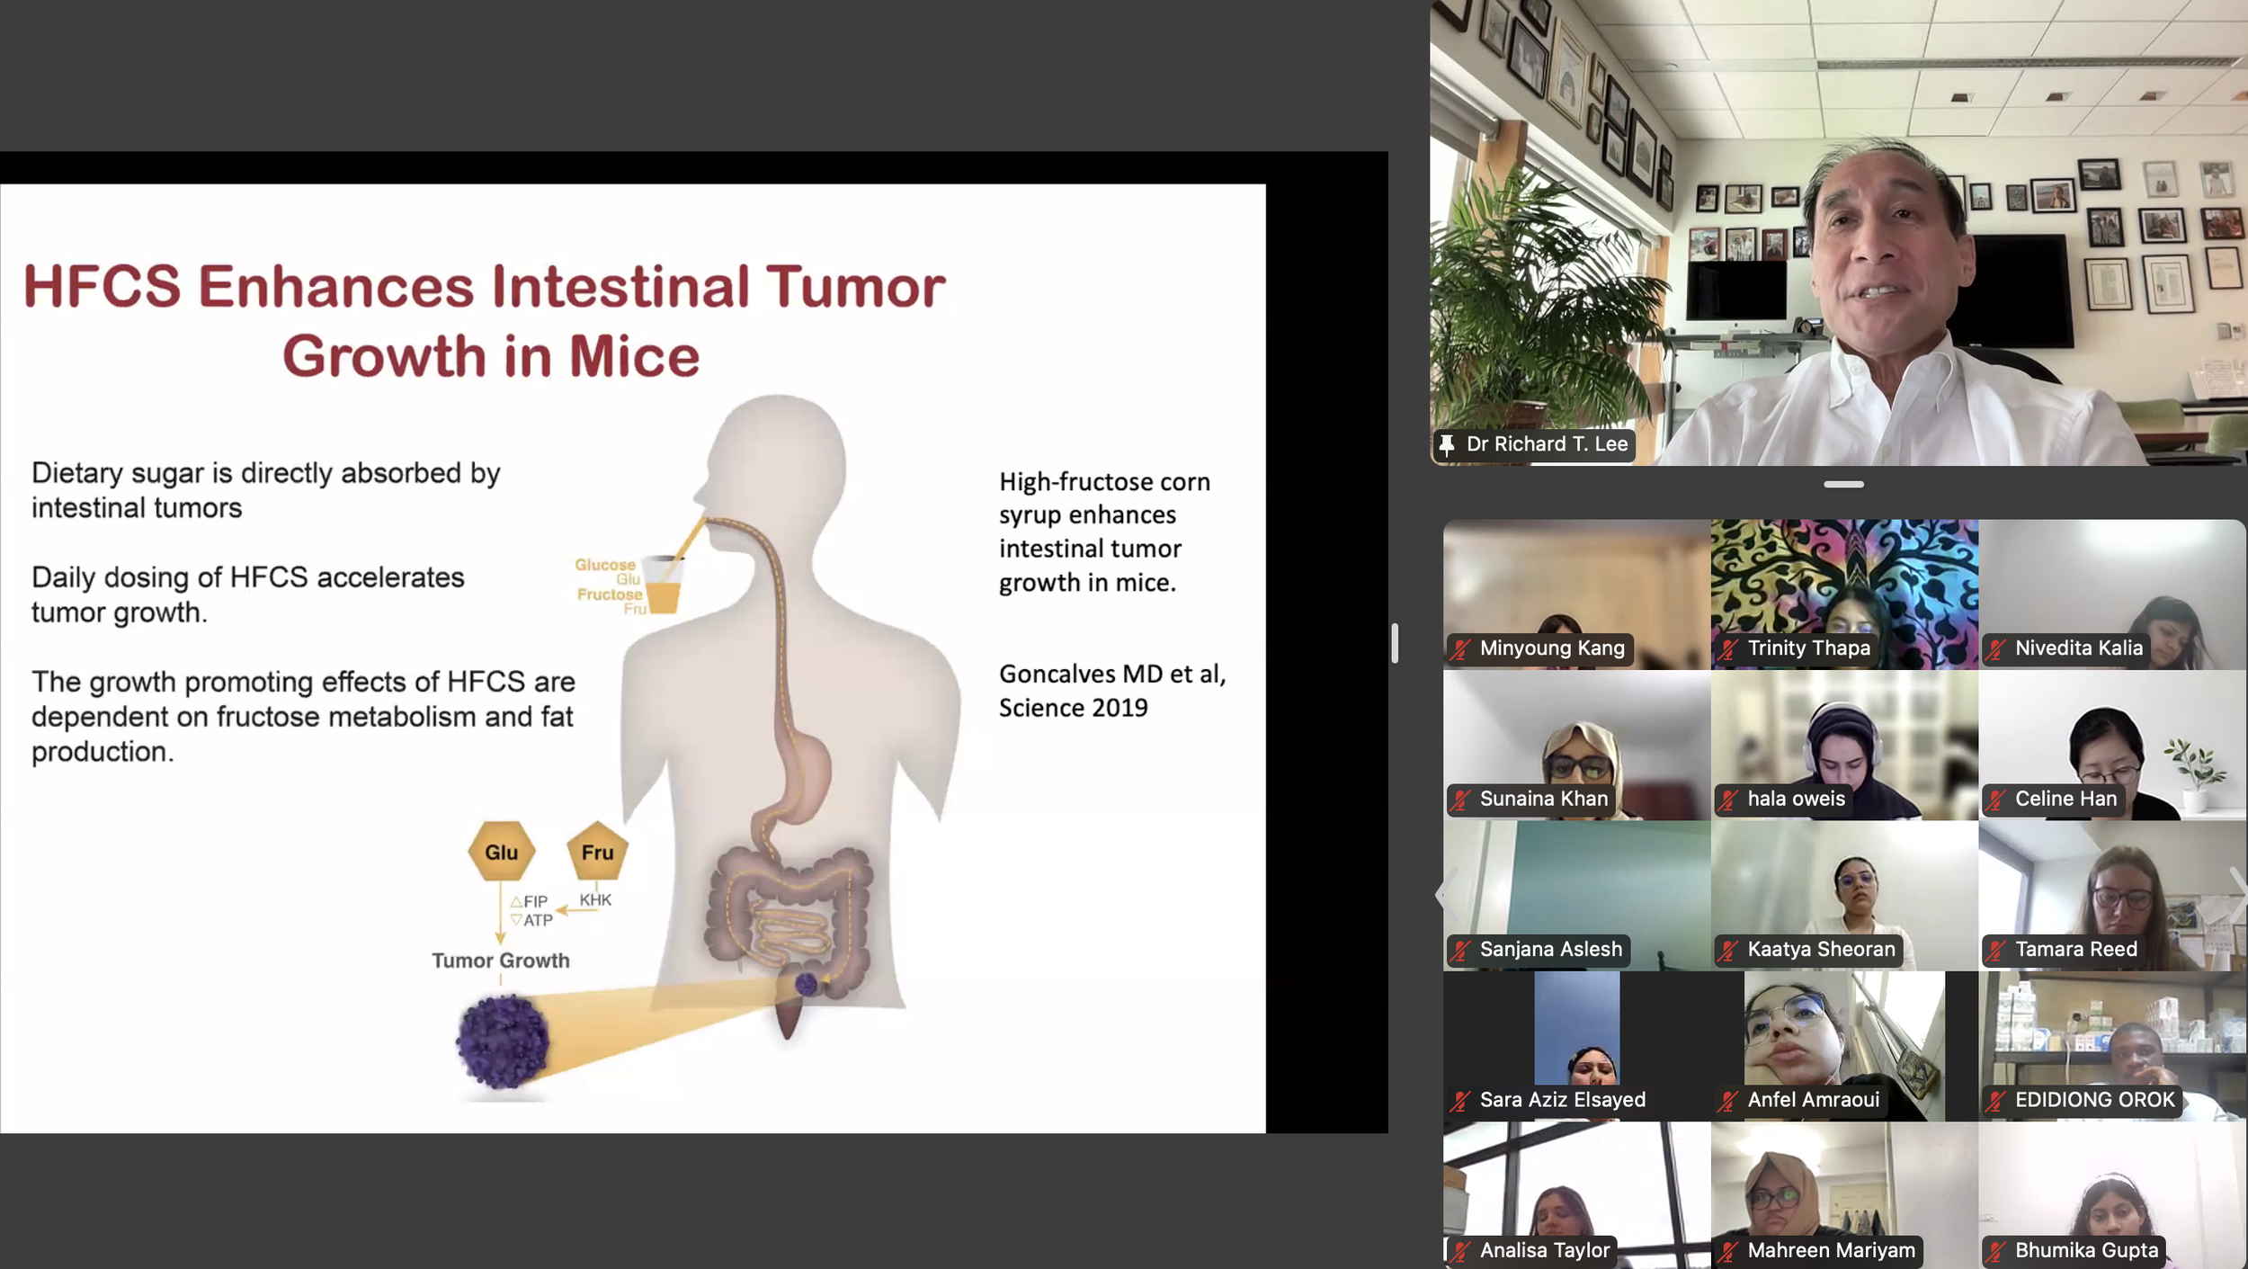Click muted mic icon beside Sunaina Khan
The height and width of the screenshot is (1269, 2248).
(1460, 800)
